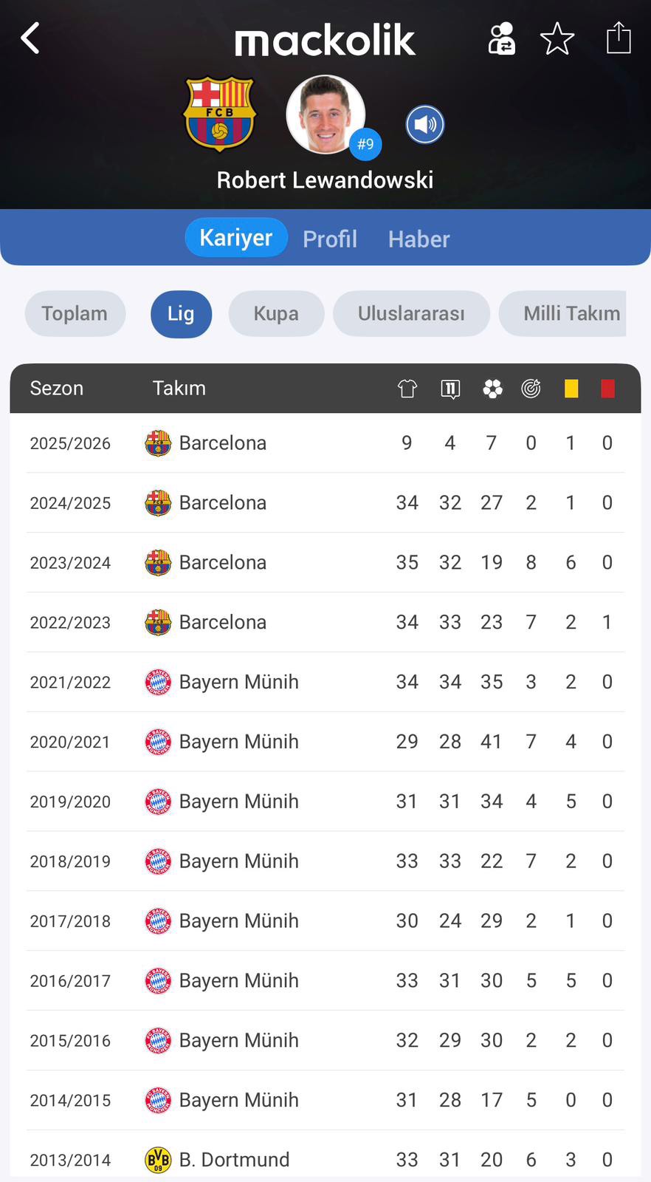
Task: Open the player comparison icon
Action: (x=501, y=38)
